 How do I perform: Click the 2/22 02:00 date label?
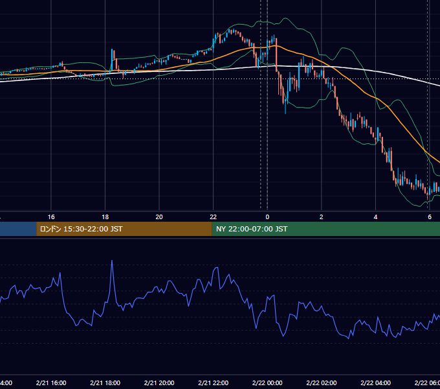322,383
